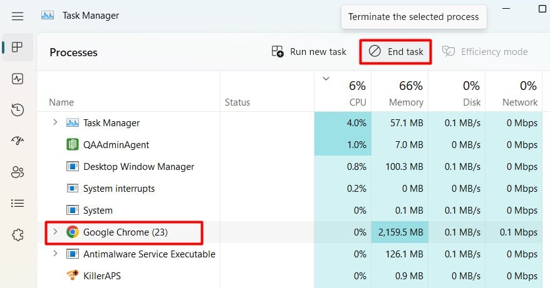550x288 pixels.
Task: Sort processes by CPU column header
Action: [x=343, y=92]
